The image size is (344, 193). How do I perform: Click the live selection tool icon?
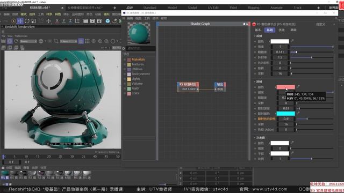(x=13, y=21)
